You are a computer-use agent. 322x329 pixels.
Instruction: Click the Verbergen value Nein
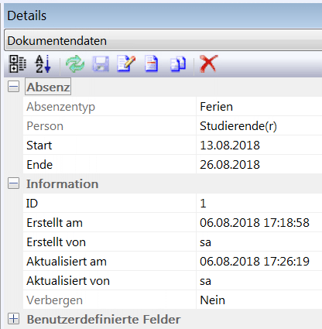[x=213, y=300]
